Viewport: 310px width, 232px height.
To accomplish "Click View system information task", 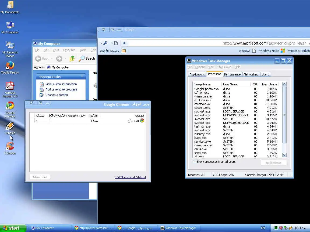I will [x=61, y=84].
